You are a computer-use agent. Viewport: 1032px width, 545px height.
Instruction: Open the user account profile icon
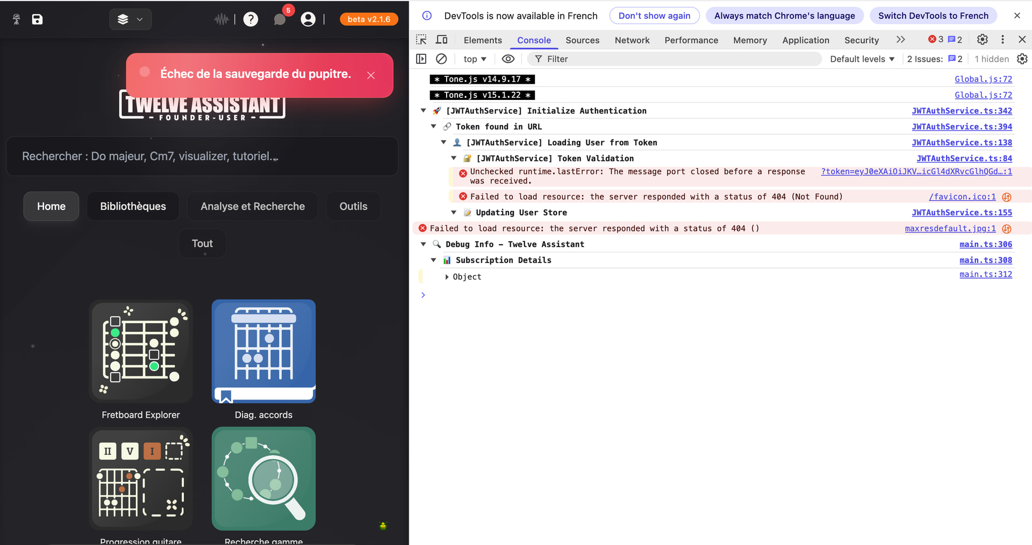coord(308,19)
